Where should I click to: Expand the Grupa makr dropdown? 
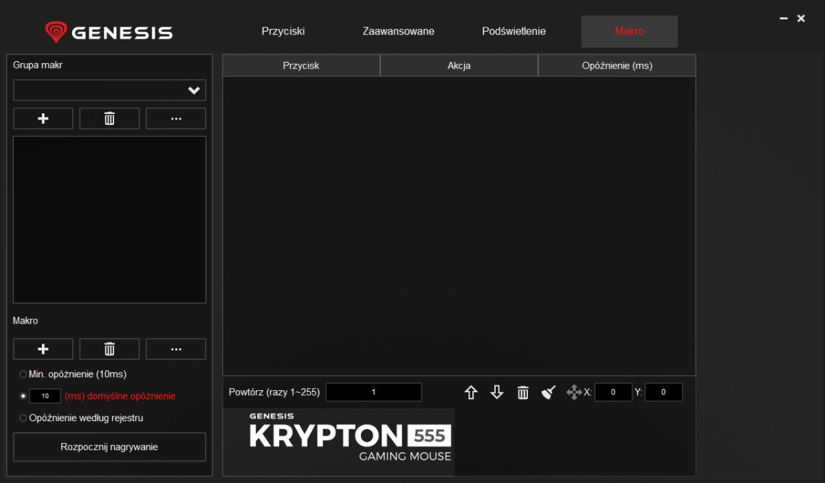coord(194,91)
